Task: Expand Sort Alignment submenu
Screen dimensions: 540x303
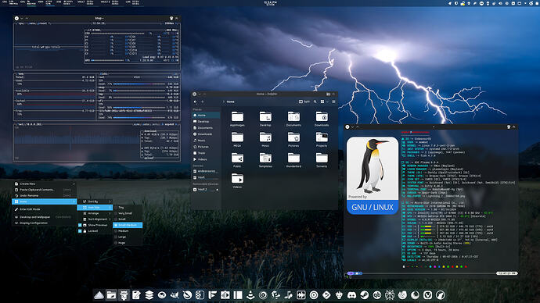Action: (x=95, y=219)
